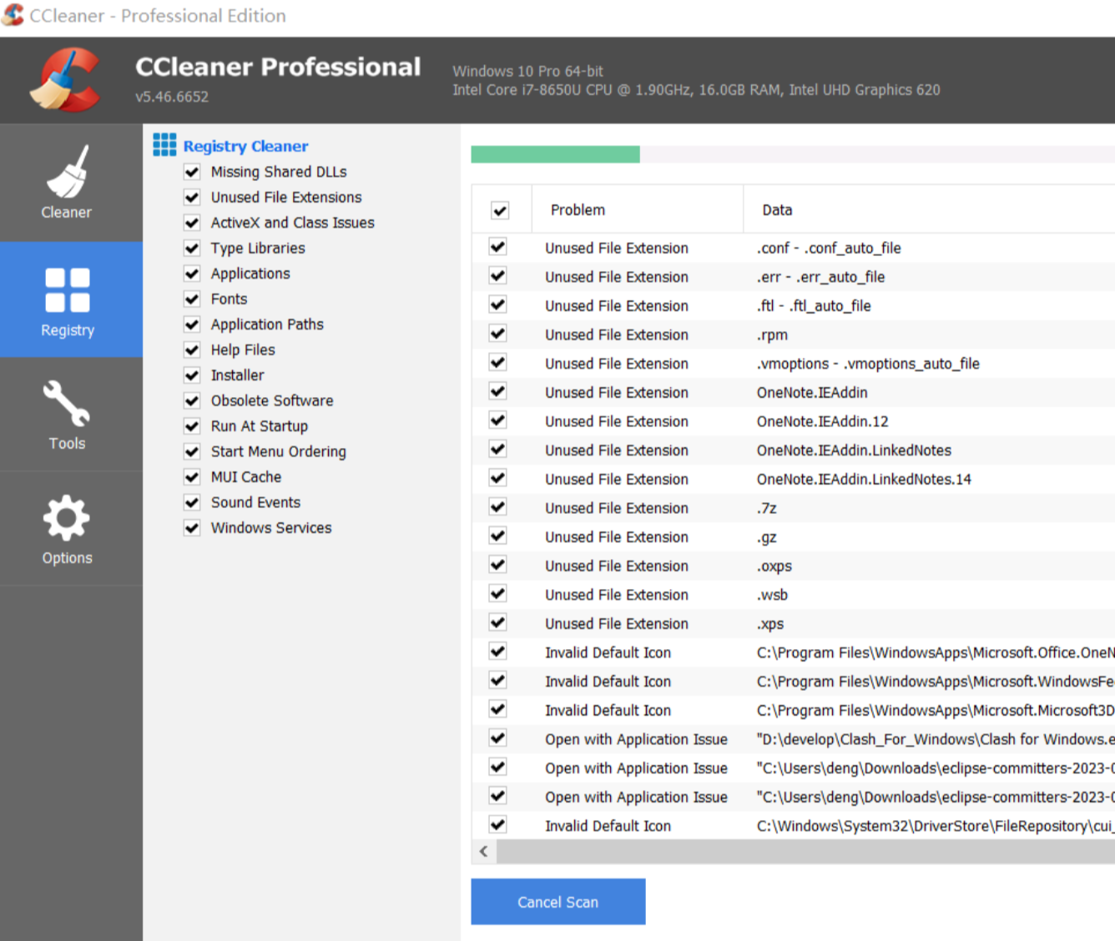Toggle the select-all checkbox in results header
1115x941 pixels.
click(500, 210)
